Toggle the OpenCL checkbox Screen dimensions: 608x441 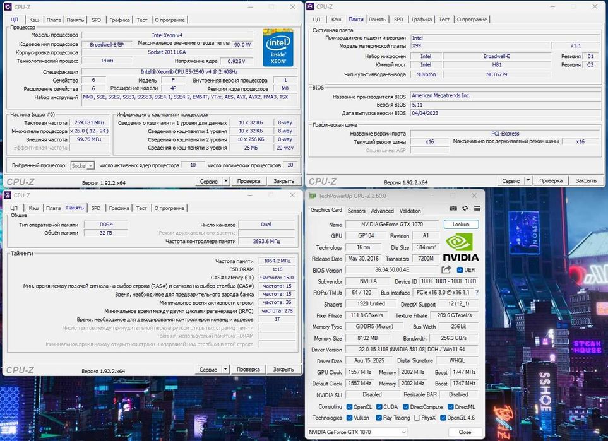tap(349, 407)
